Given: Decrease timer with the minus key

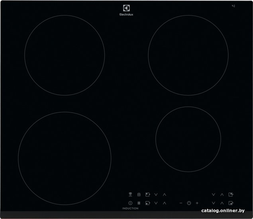Looking at the screenshot, I should click(181, 203).
